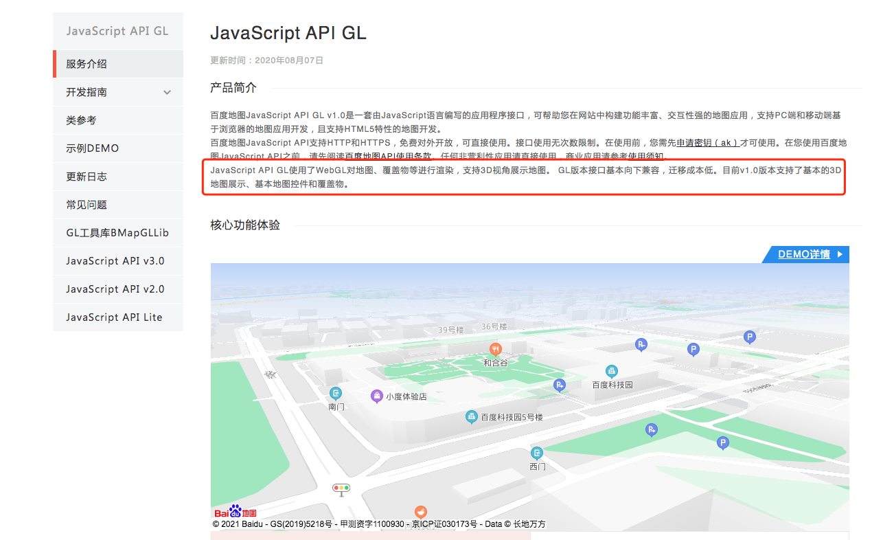The height and width of the screenshot is (540, 894).
Task: Click parking entrance icon above-right of 百度科技园 icon
Action: click(x=641, y=345)
